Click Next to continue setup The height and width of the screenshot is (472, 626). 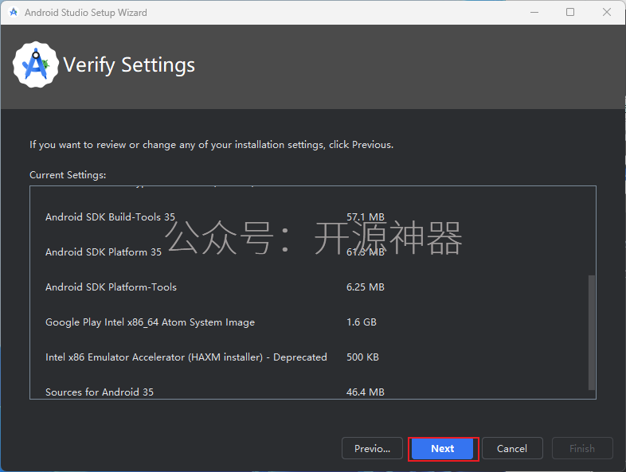click(x=442, y=448)
